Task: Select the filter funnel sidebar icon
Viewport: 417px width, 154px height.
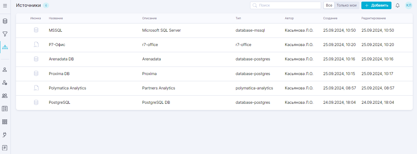Action: pos(5,34)
